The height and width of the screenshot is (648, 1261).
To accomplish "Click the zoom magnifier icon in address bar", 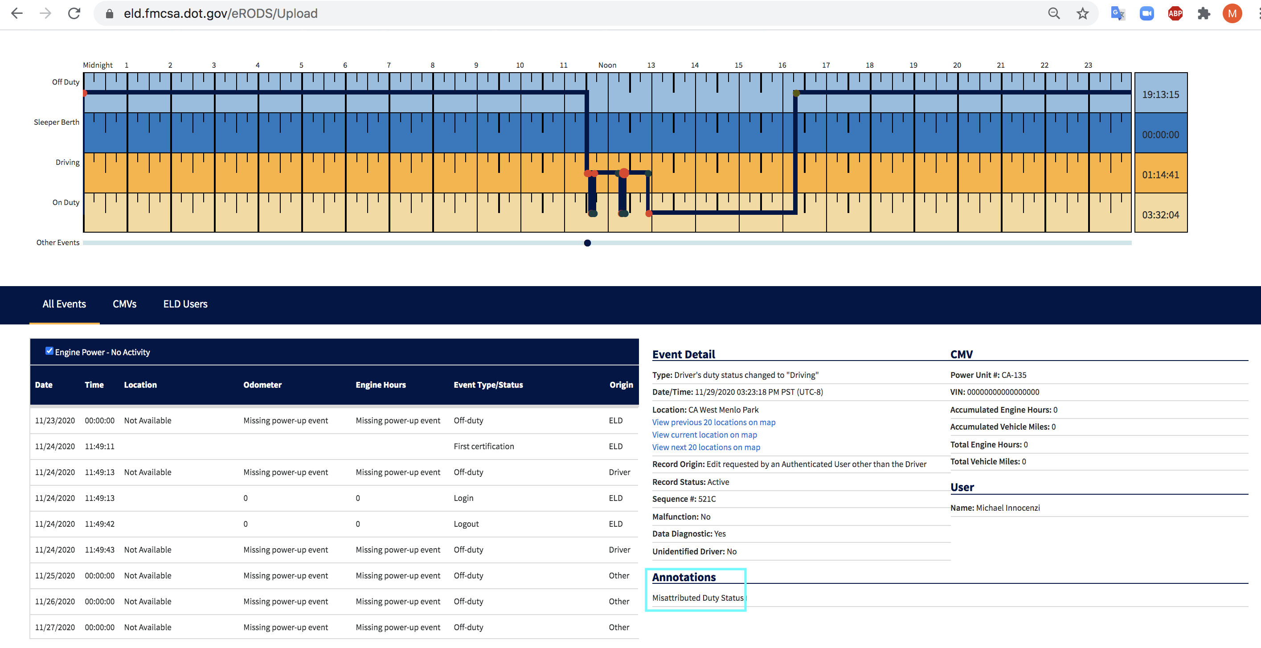I will [1053, 14].
